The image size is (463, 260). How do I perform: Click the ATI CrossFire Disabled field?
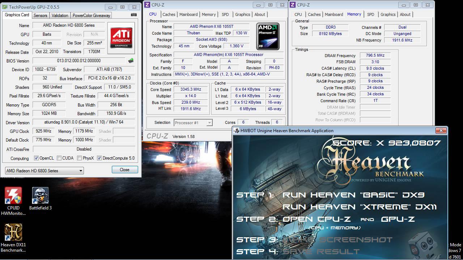click(84, 149)
